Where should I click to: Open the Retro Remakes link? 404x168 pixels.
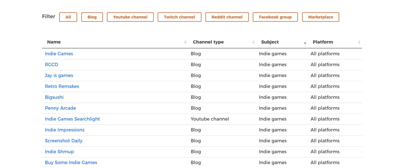click(62, 86)
